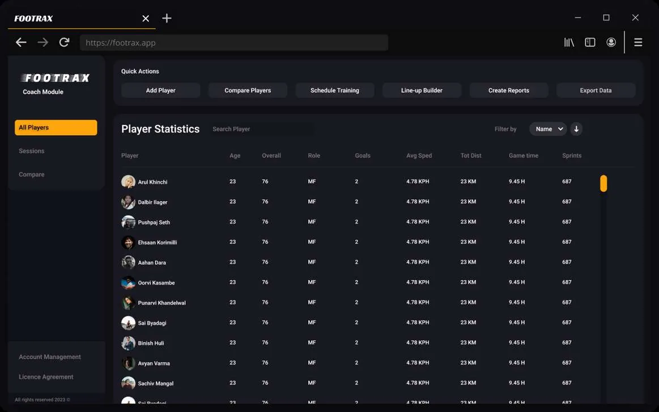659x412 pixels.
Task: Click Pushpaj Seth's avatar photo
Action: (x=128, y=222)
